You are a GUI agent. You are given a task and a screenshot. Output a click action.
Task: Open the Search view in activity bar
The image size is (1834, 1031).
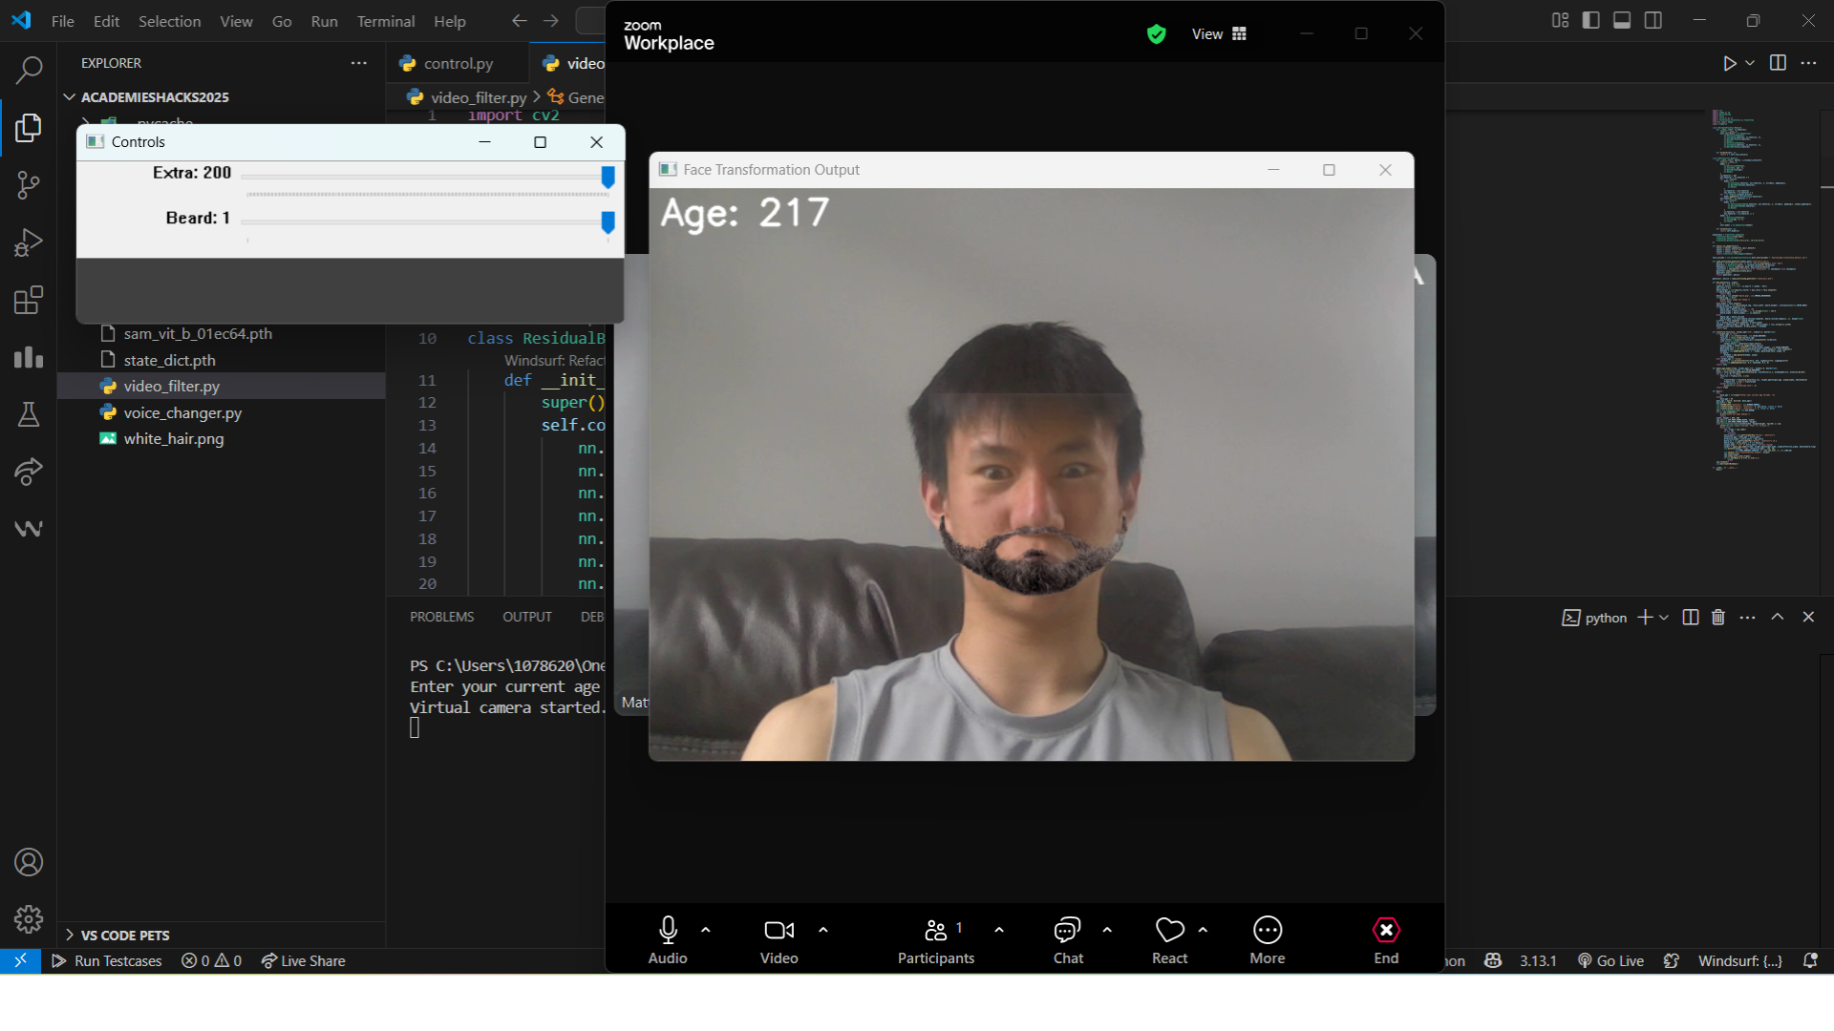pos(29,70)
